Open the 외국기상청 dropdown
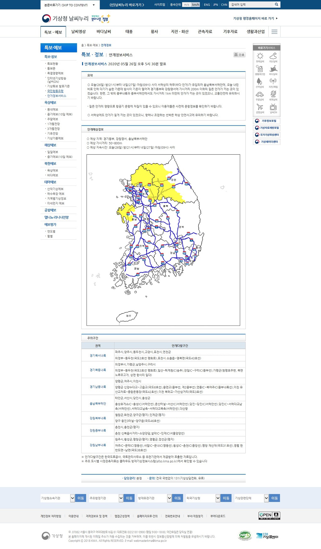 [203, 498]
